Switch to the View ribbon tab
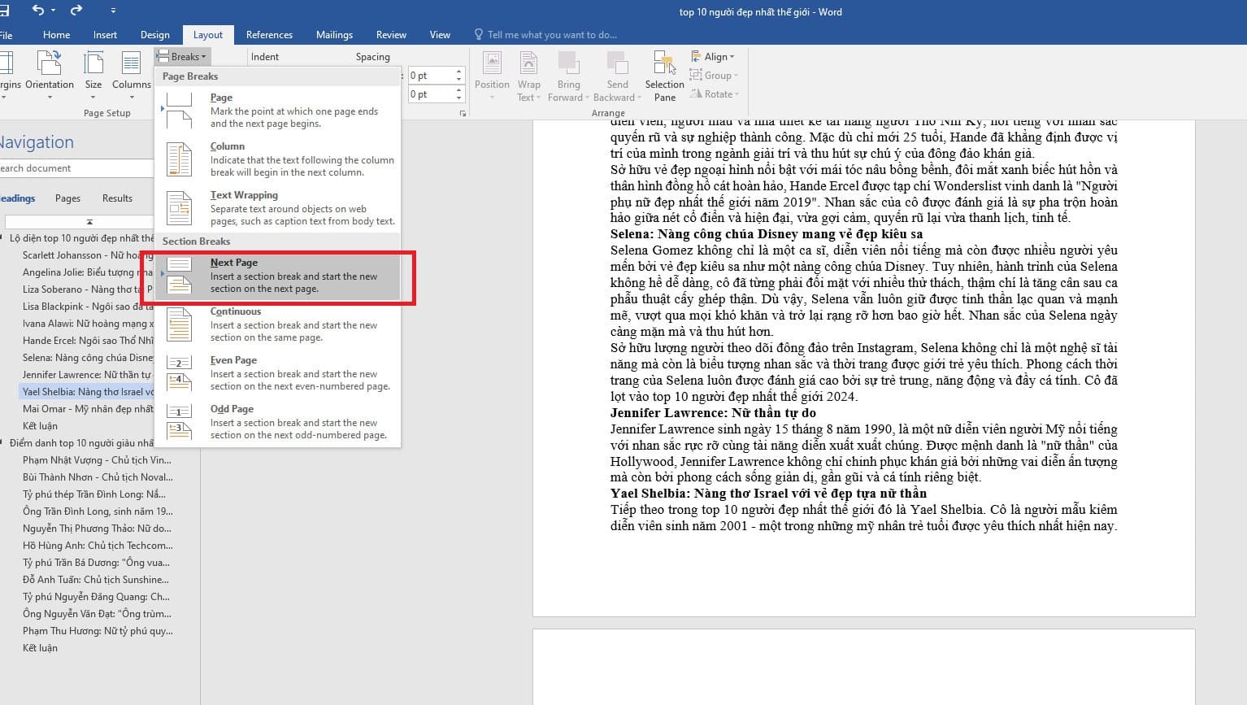1247x705 pixels. [x=440, y=35]
